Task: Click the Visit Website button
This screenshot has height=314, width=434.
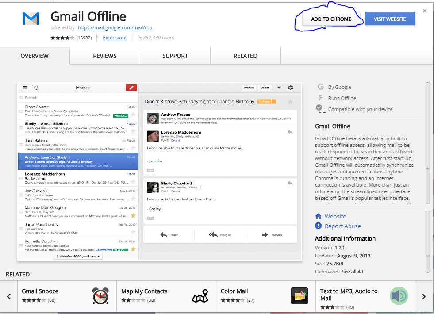Action: click(390, 19)
